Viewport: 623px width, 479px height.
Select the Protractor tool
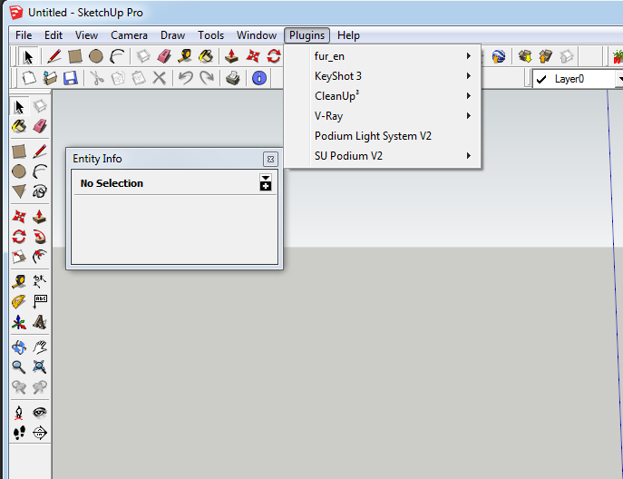pyautogui.click(x=19, y=302)
